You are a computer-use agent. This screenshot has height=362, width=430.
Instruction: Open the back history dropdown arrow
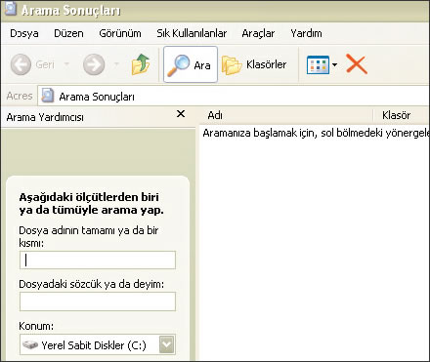[66, 64]
